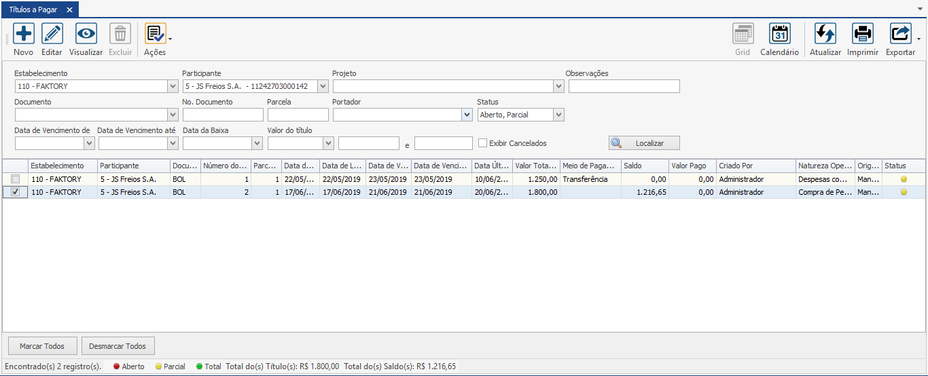
Task: Open the Ações checklist icon
Action: [154, 33]
